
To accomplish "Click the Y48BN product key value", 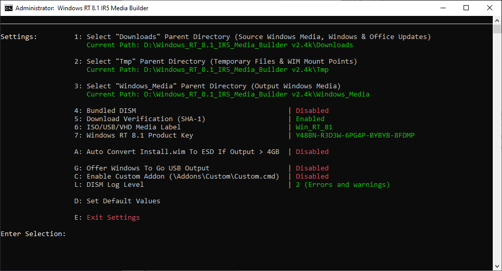I will (x=355, y=135).
